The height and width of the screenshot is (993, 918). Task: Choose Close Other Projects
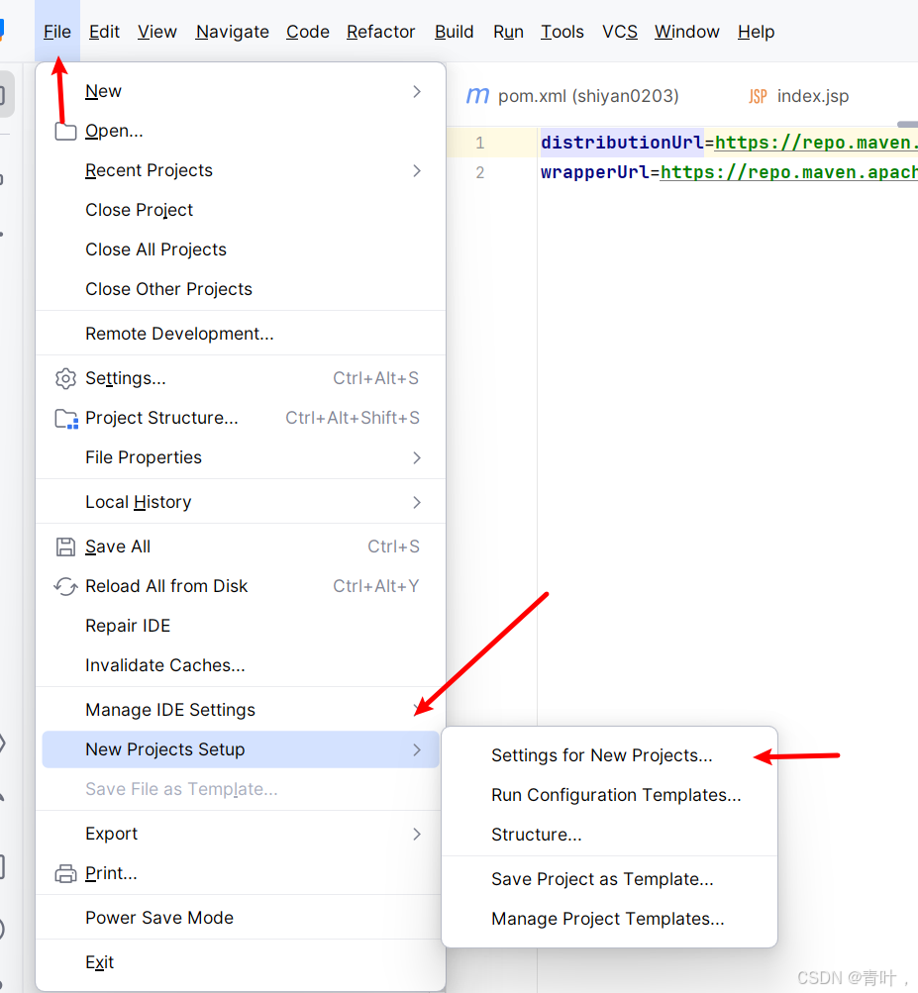click(240, 289)
